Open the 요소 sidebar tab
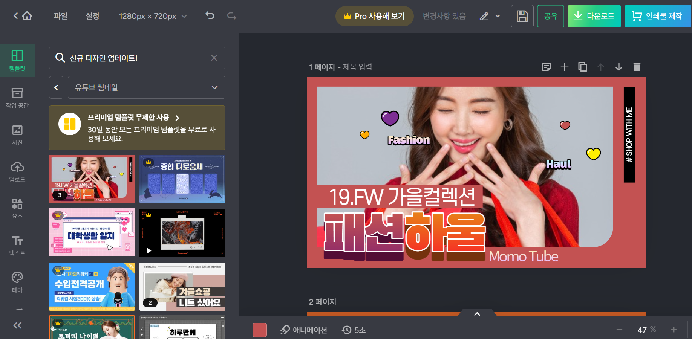Screen dimensions: 692x339 coord(17,208)
